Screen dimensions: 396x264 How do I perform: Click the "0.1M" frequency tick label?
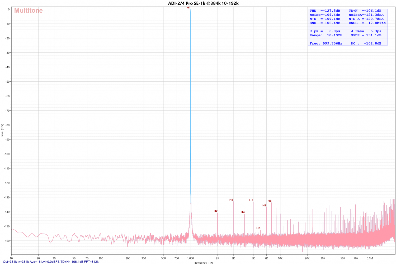point(370,258)
